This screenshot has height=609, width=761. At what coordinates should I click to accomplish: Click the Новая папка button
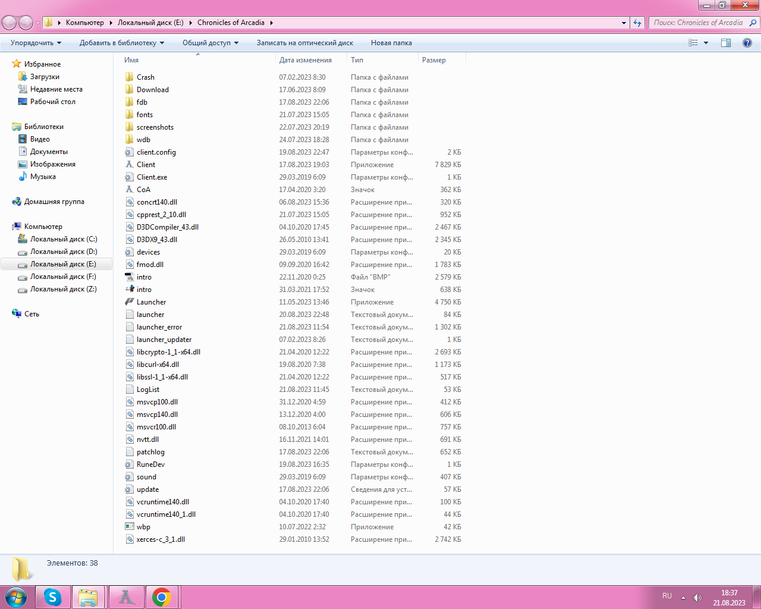pos(391,43)
